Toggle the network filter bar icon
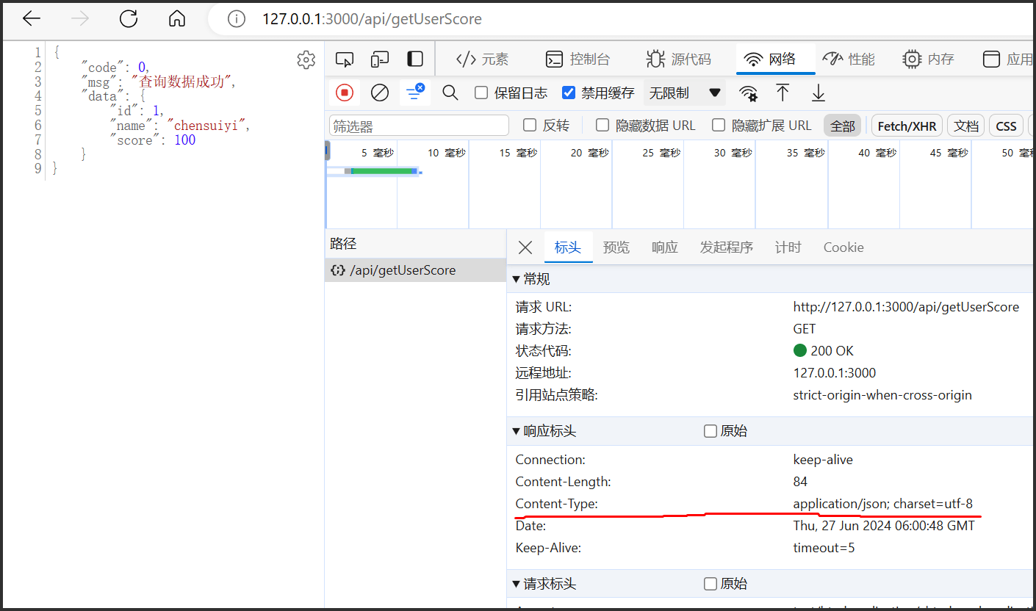1036x611 pixels. [415, 93]
